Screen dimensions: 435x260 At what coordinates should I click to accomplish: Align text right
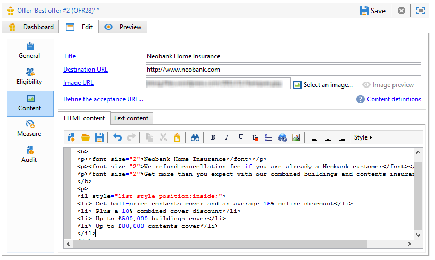(x=342, y=137)
